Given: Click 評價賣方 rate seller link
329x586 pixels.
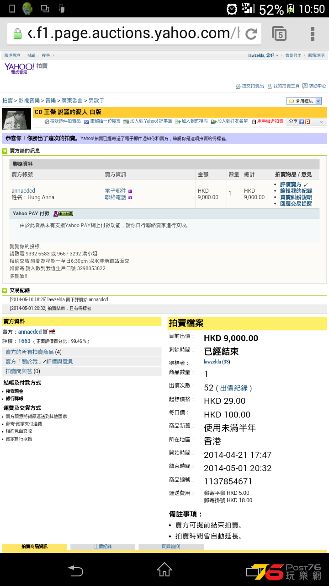Looking at the screenshot, I should point(291,184).
